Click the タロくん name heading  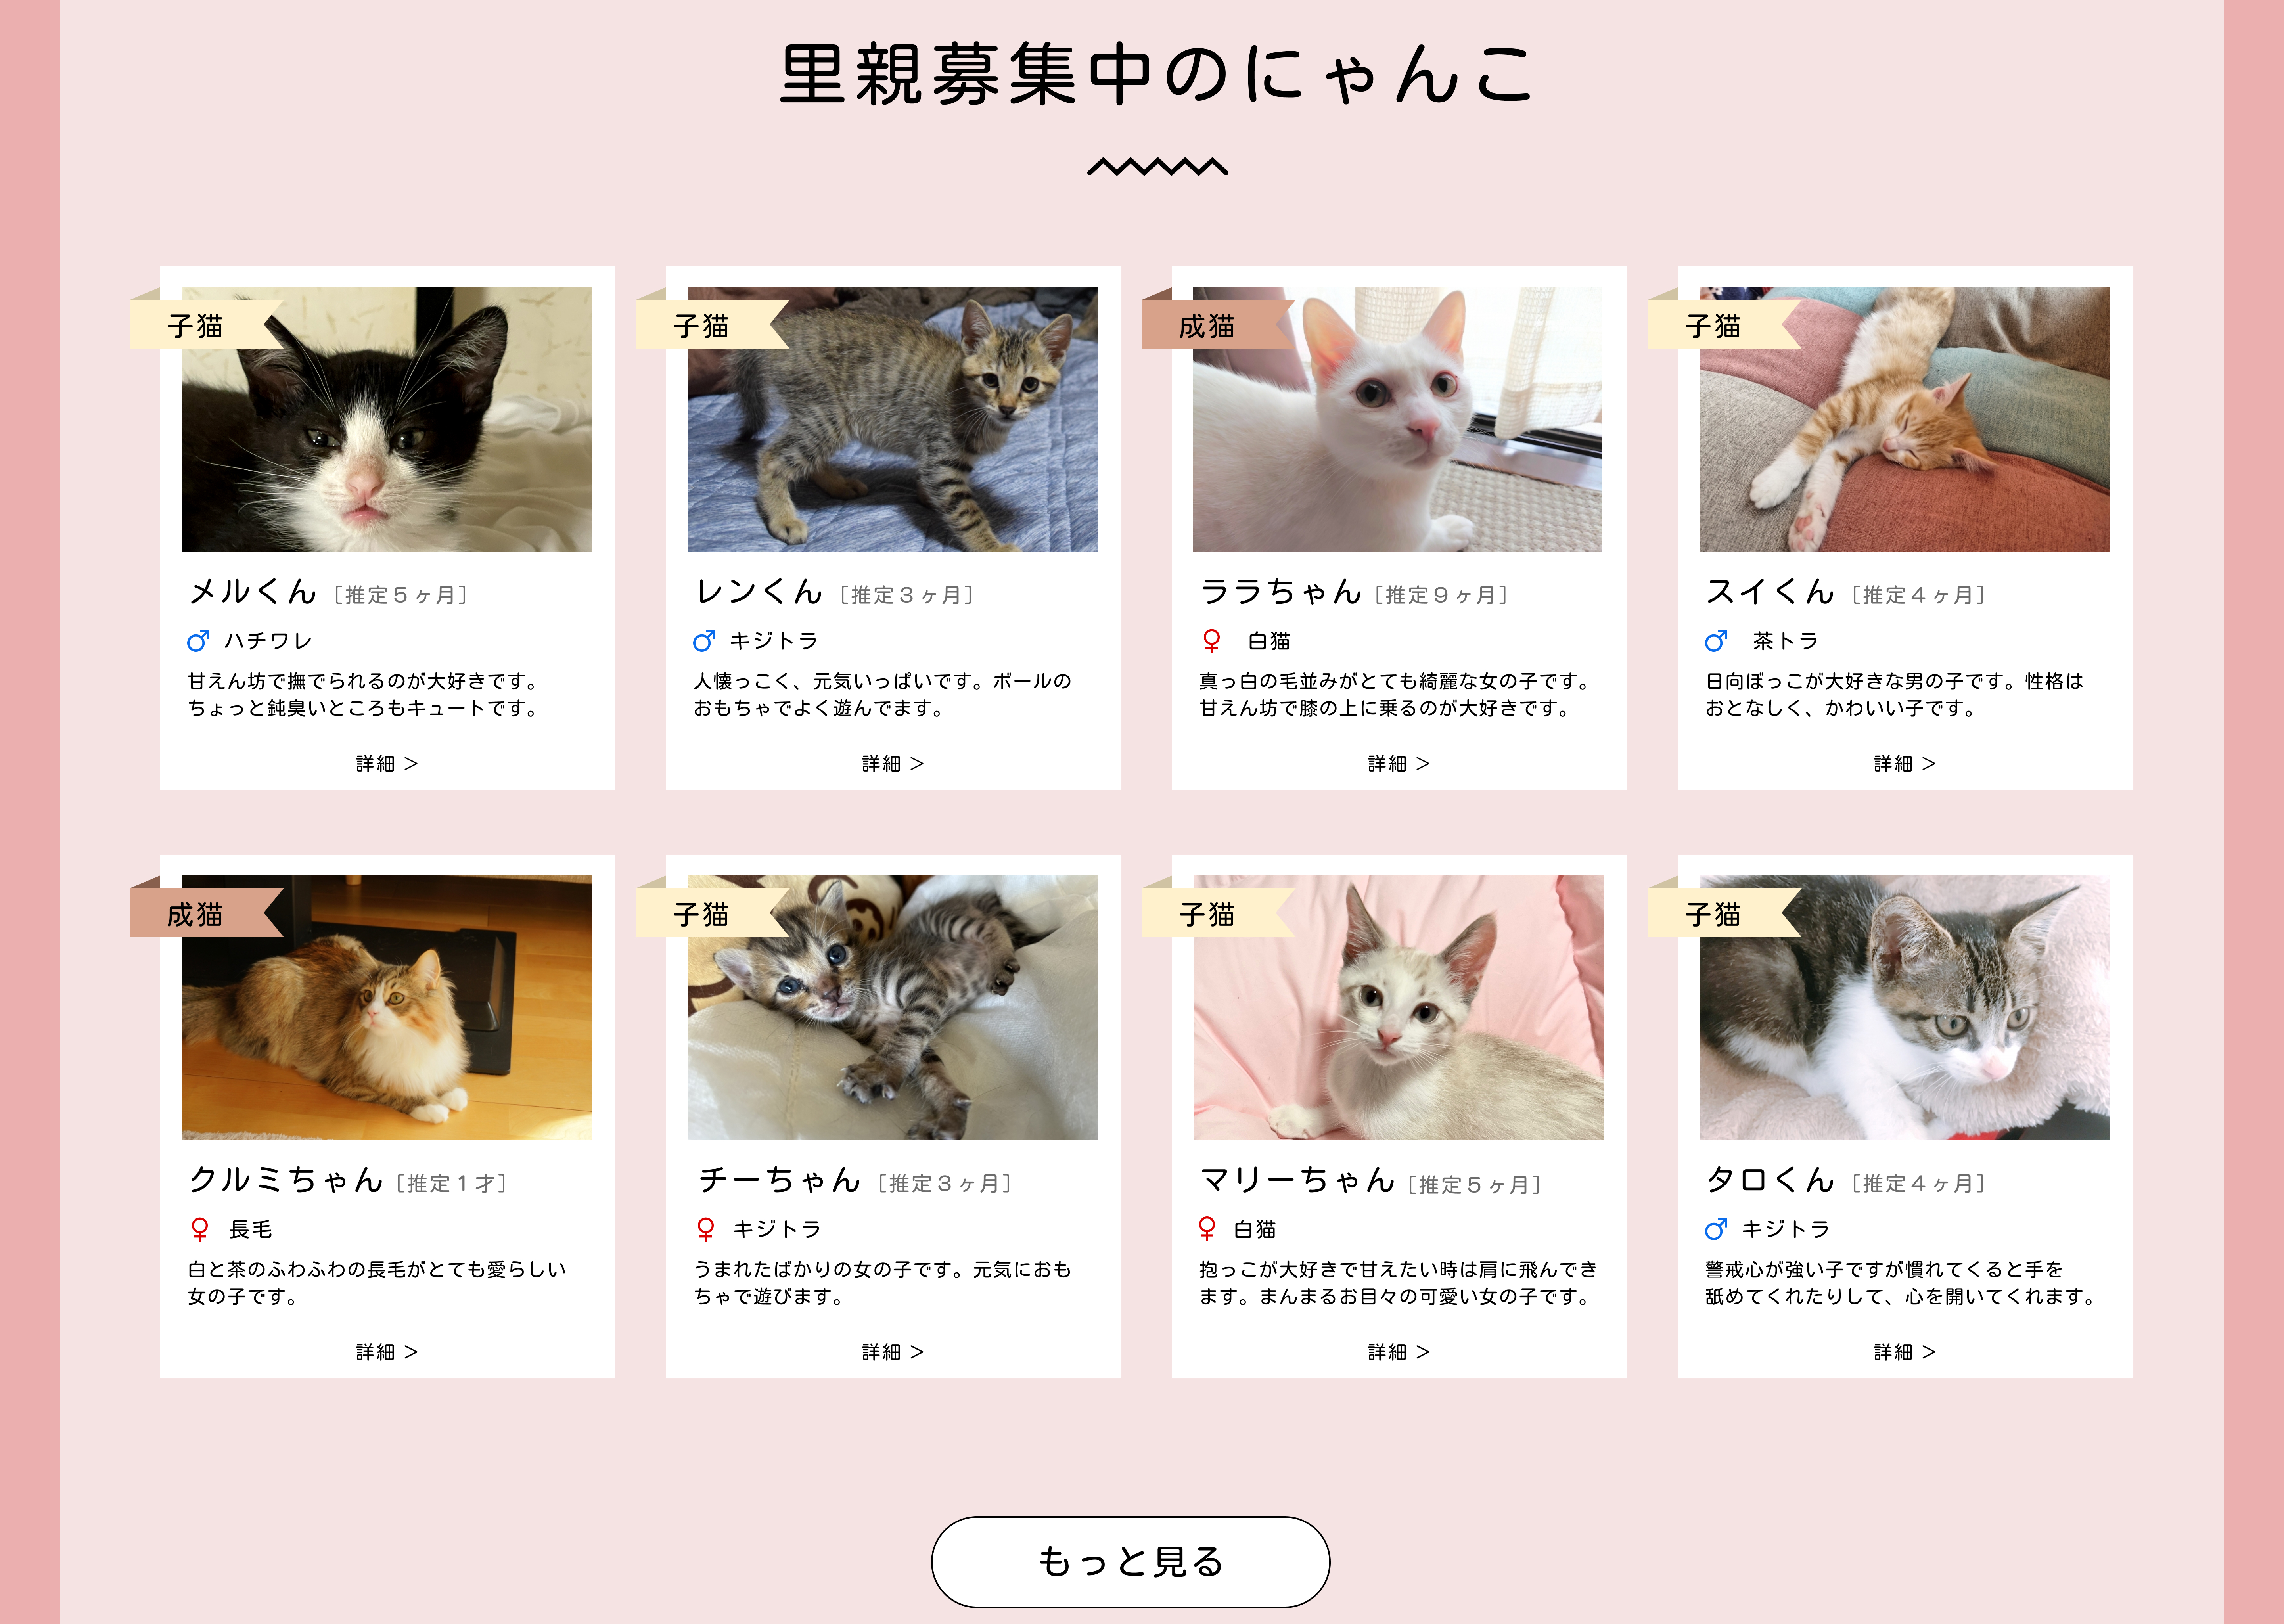point(1770,1180)
